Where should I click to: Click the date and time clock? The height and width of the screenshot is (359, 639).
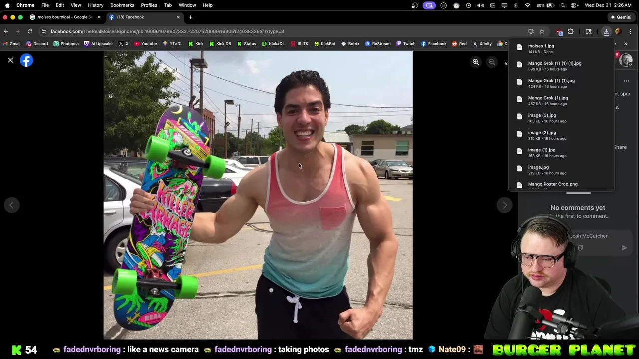[608, 5]
